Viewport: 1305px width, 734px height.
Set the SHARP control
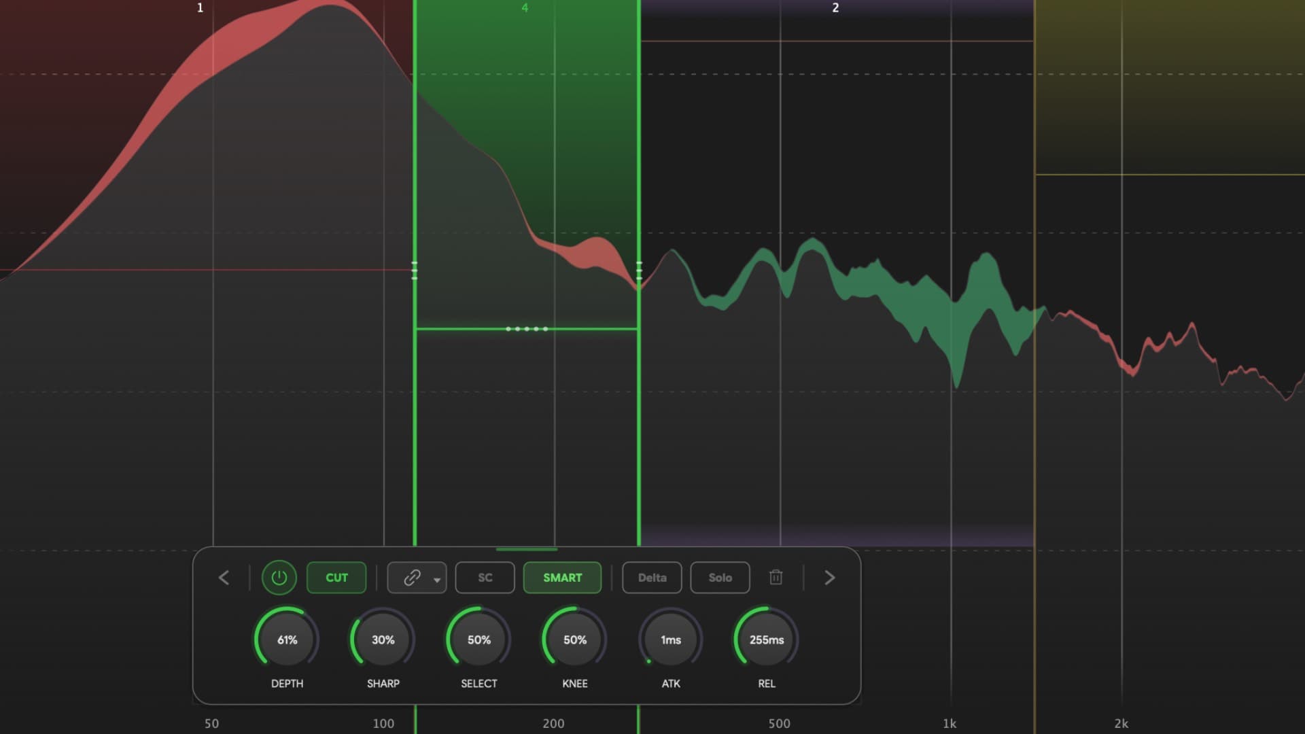[x=382, y=640]
